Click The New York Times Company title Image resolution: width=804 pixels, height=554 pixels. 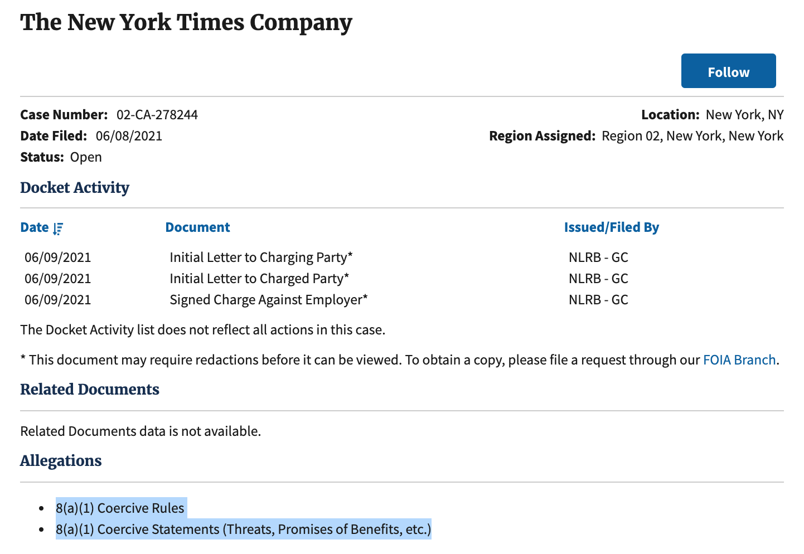[186, 22]
